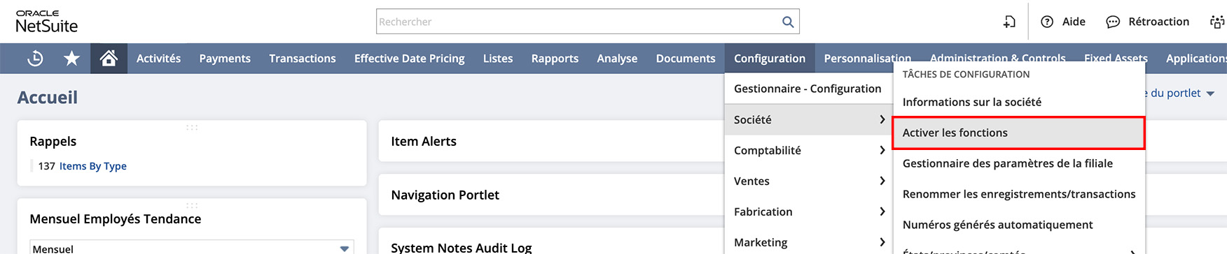Image resolution: width=1227 pixels, height=254 pixels.
Task: Click the search magnifier icon
Action: pyautogui.click(x=788, y=22)
